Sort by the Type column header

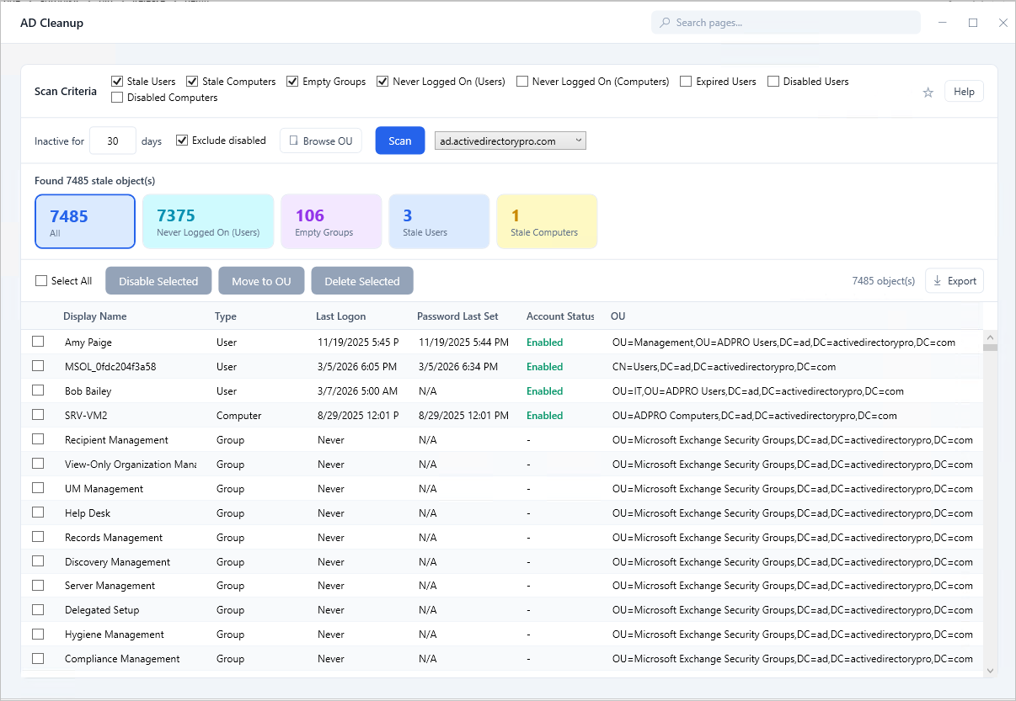[x=226, y=316]
